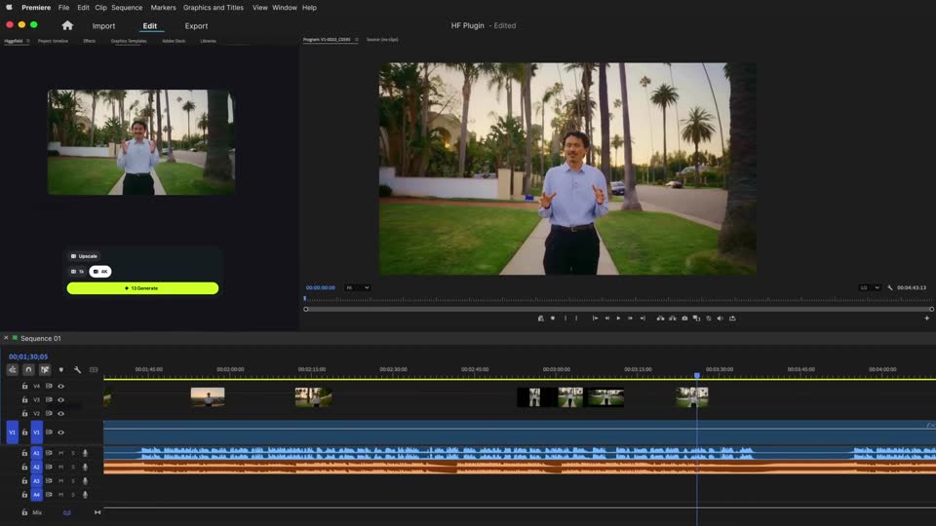Viewport: 936px width, 526px height.
Task: Enable voice-over record on A1
Action: [x=85, y=453]
